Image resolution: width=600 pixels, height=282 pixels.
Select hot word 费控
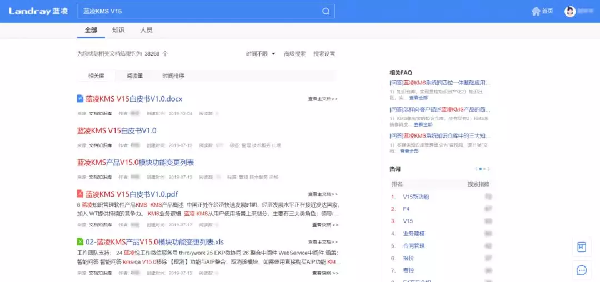pyautogui.click(x=408, y=270)
